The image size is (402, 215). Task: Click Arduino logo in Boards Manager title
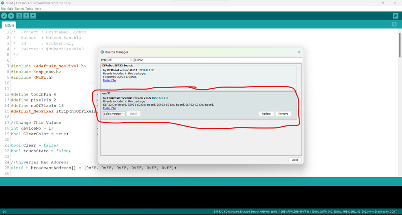click(x=102, y=52)
